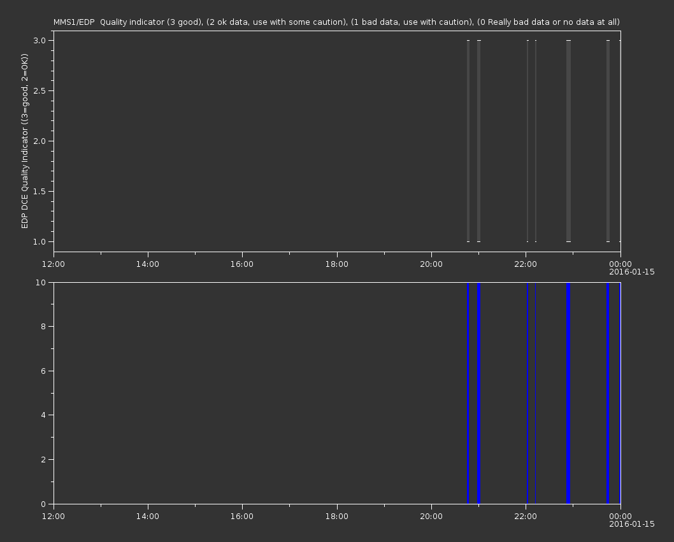Select the wide blue bar at 21:00

tap(478, 393)
